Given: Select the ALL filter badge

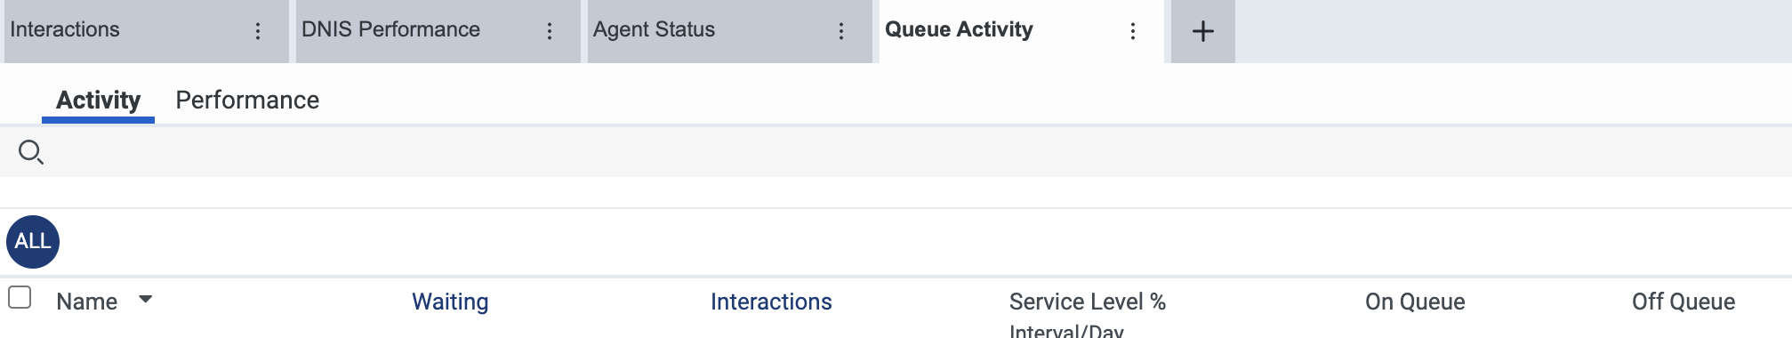Looking at the screenshot, I should (x=33, y=242).
